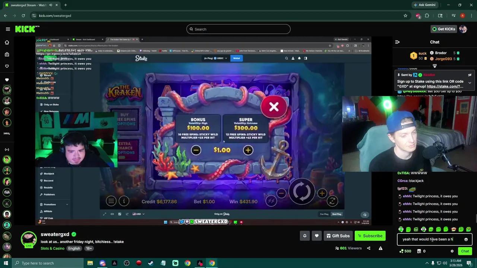Viewport: 477px width, 268px height.
Task: Share the stream via share icon
Action: [369, 248]
